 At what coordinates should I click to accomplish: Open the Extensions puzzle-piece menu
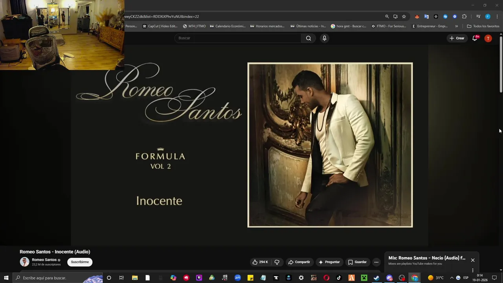pos(464,17)
